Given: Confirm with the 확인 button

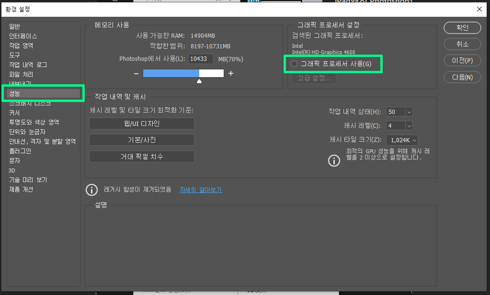Looking at the screenshot, I should (462, 27).
